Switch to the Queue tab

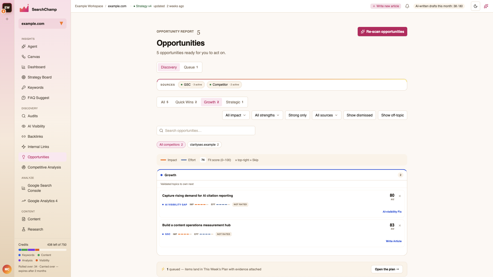pyautogui.click(x=191, y=67)
